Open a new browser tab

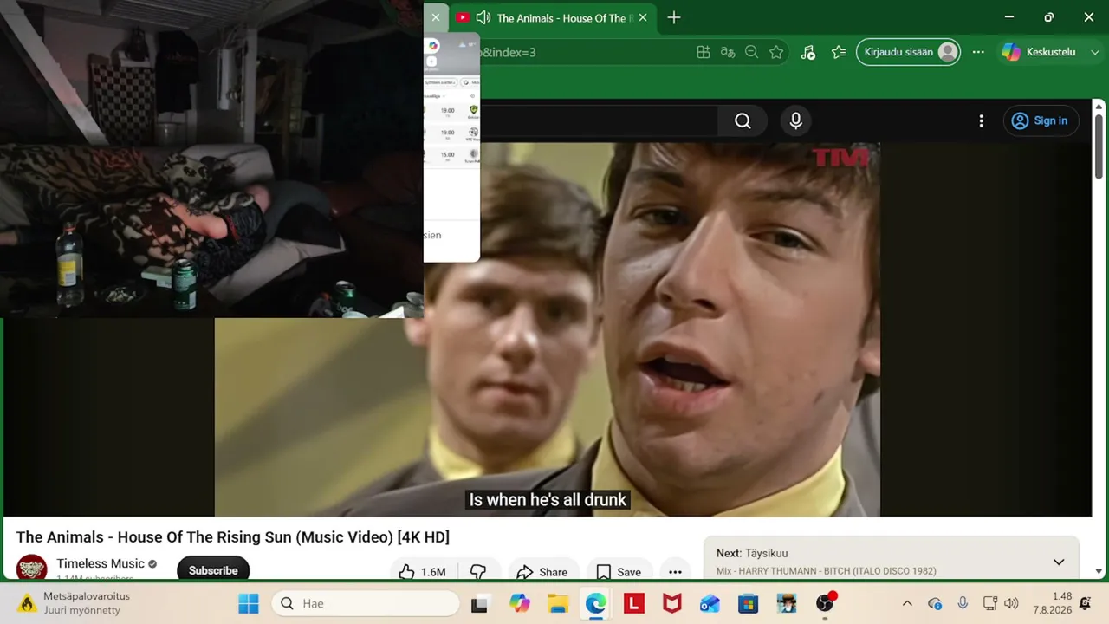tap(674, 17)
